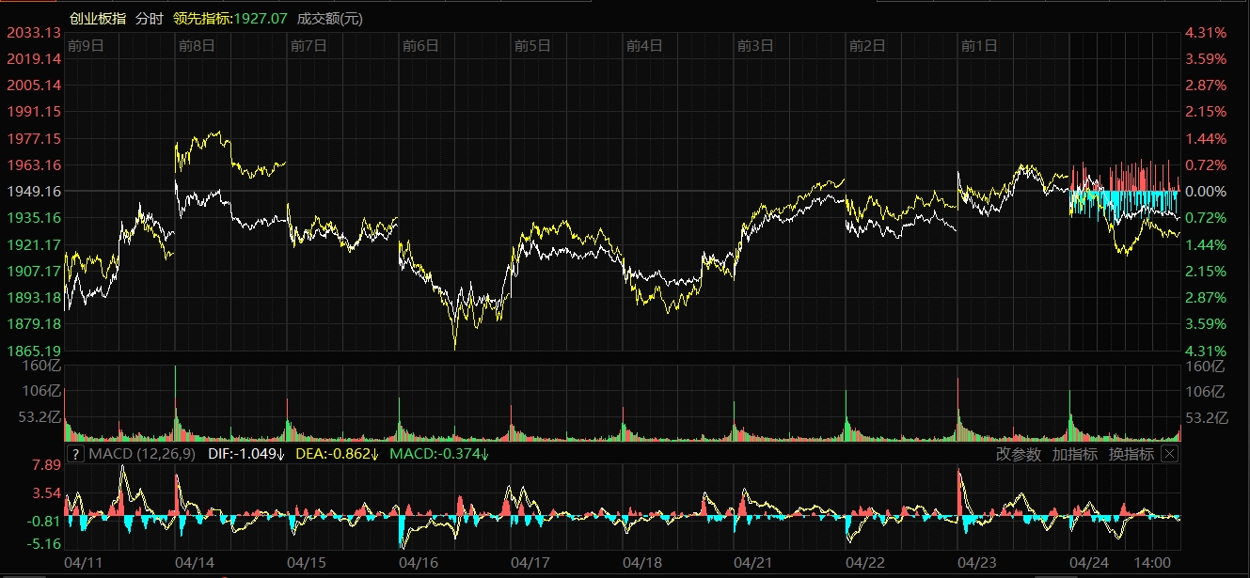Click the 04/11 date on the time axis
Image resolution: width=1250 pixels, height=578 pixels.
[83, 563]
